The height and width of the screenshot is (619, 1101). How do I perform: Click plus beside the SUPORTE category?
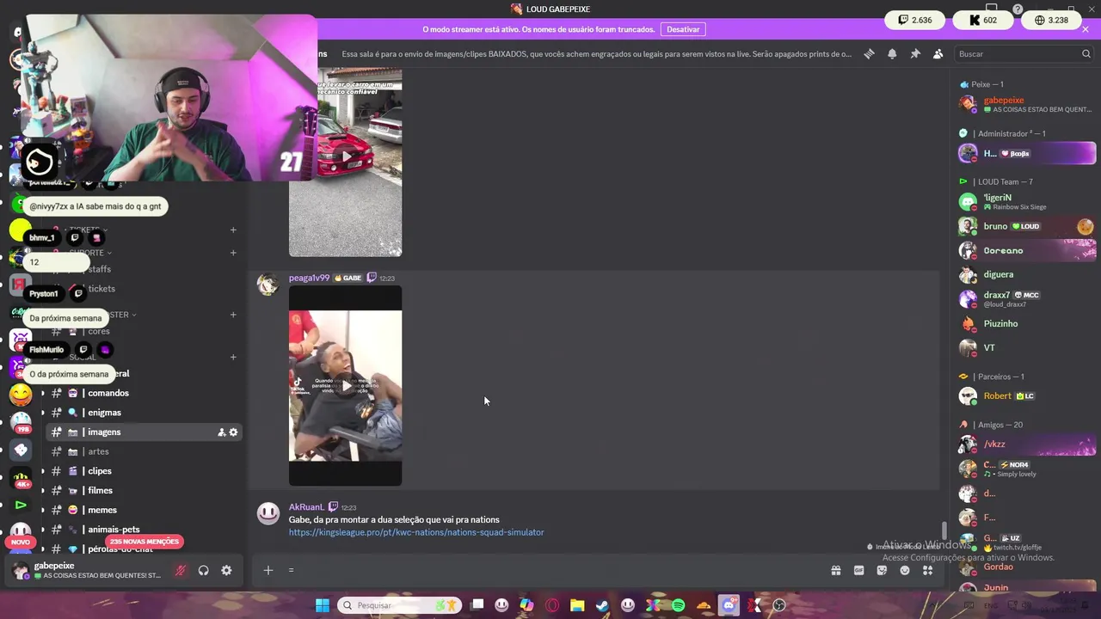click(233, 253)
